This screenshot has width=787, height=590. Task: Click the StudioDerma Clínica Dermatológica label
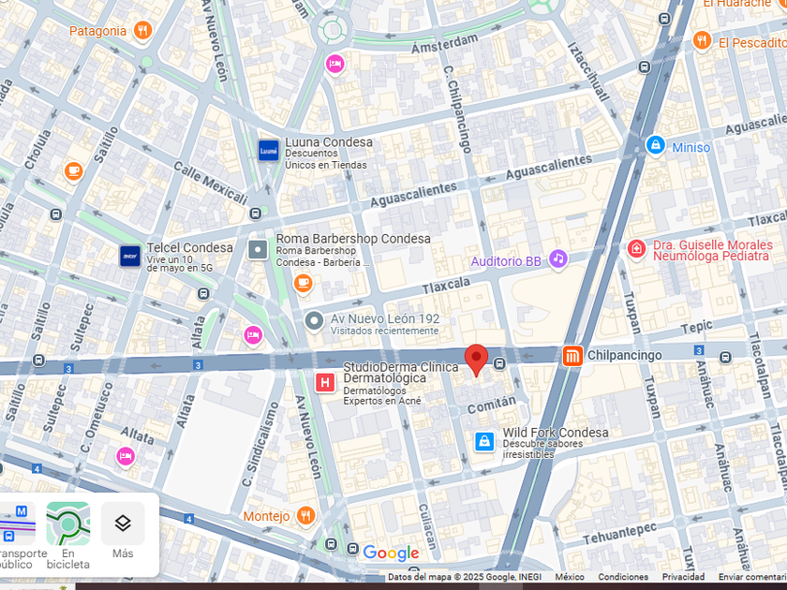point(401,373)
